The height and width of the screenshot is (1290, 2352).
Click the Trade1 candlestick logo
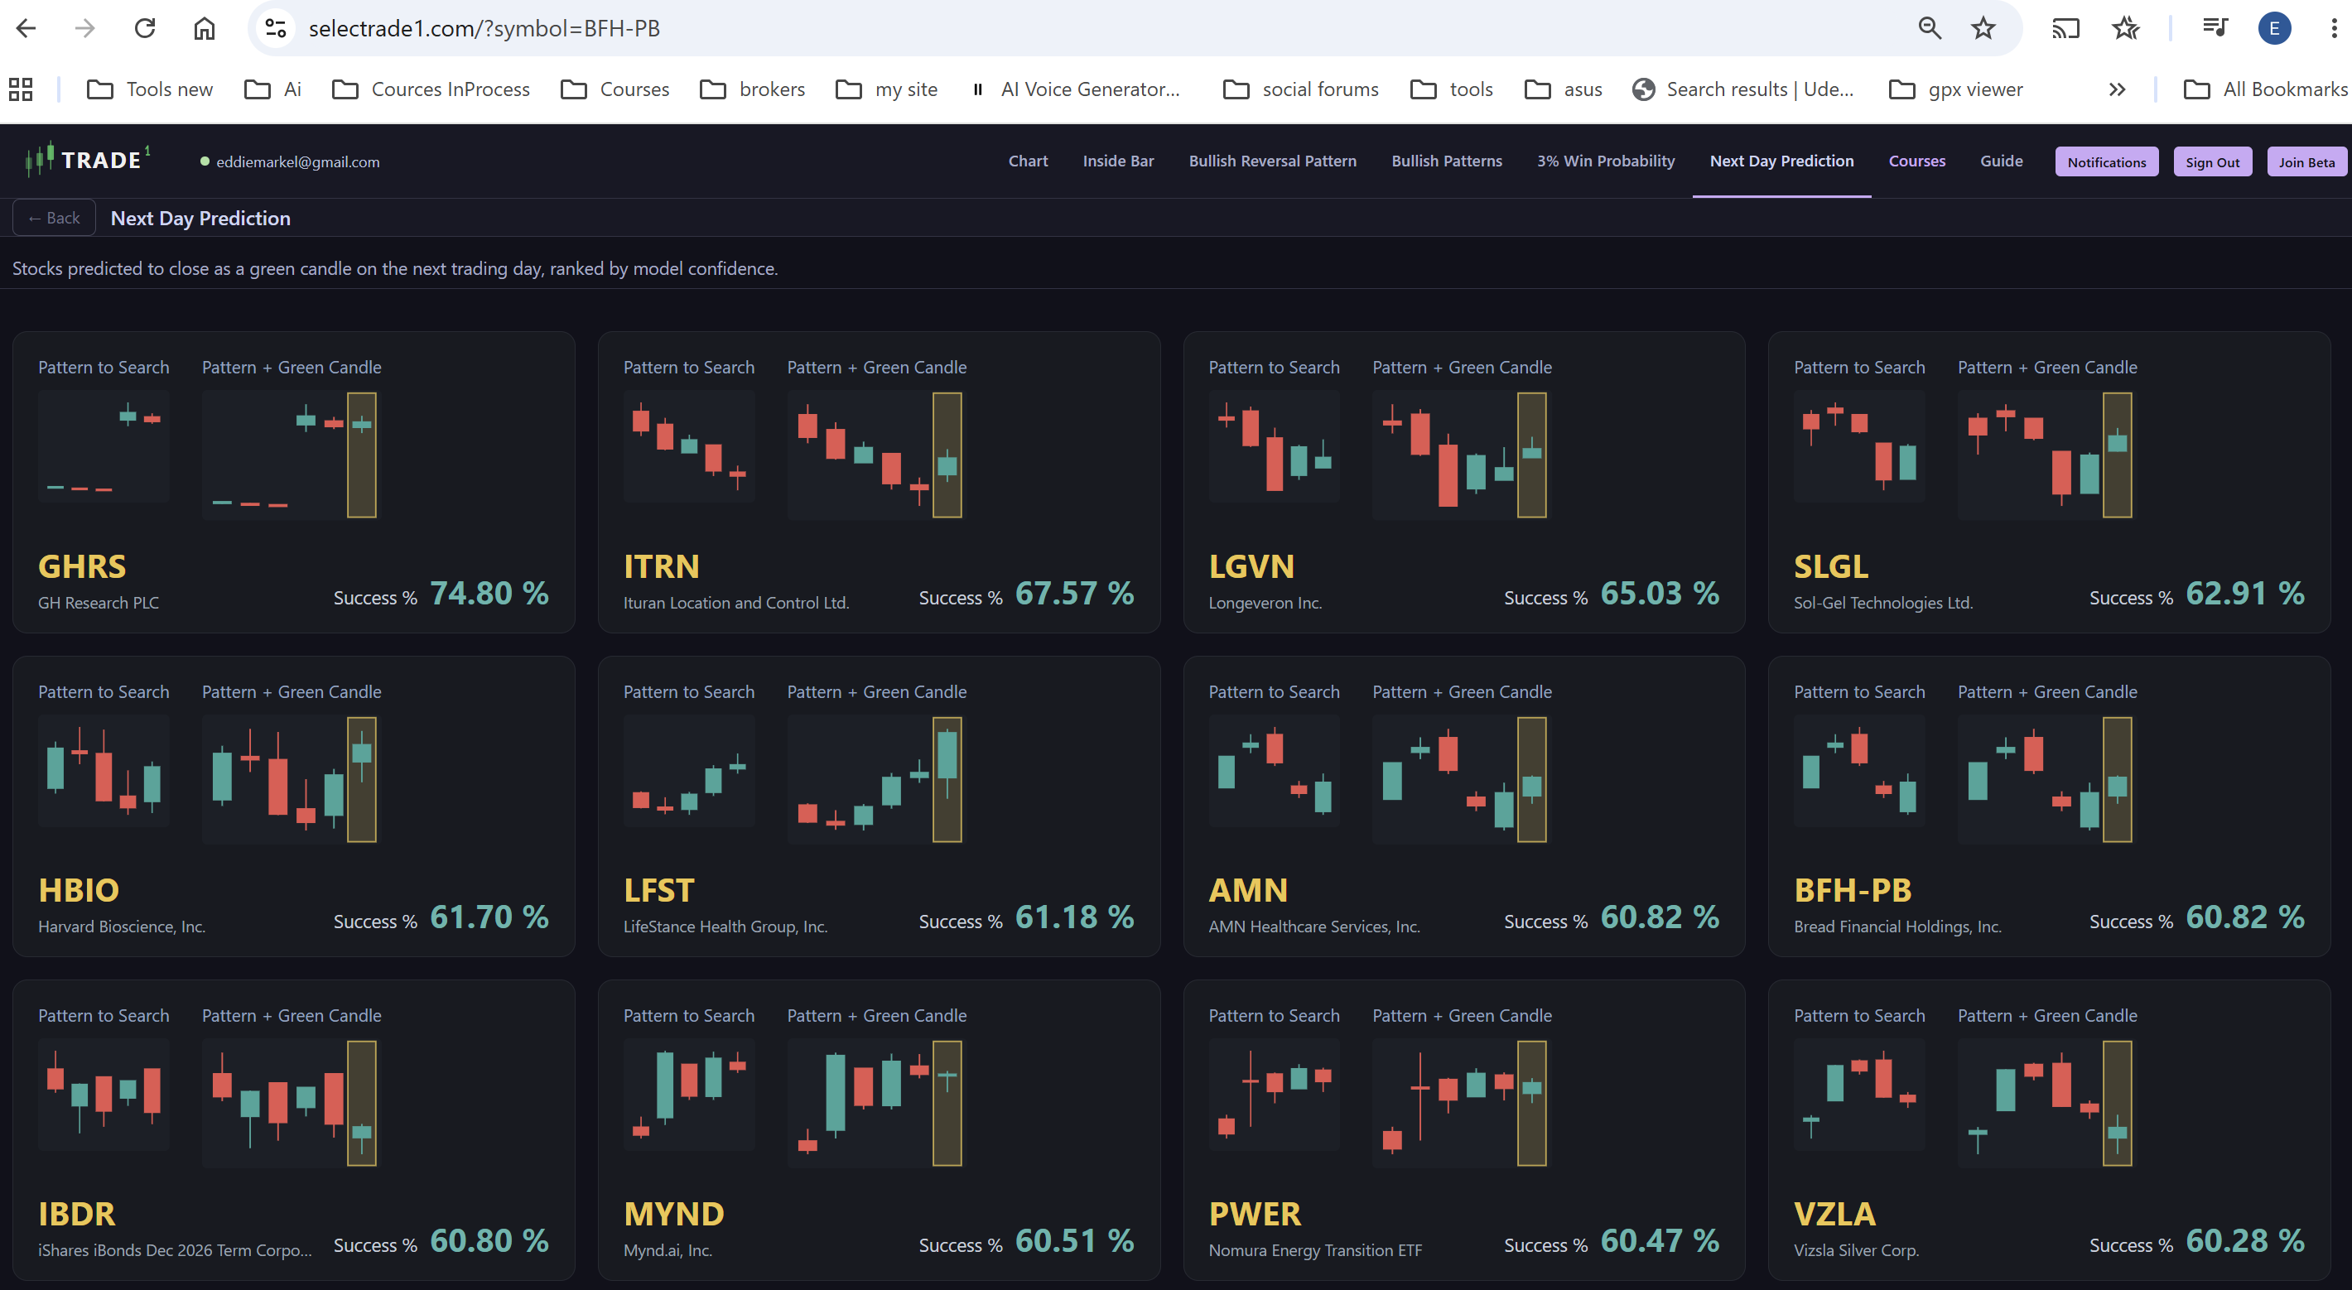(x=88, y=160)
